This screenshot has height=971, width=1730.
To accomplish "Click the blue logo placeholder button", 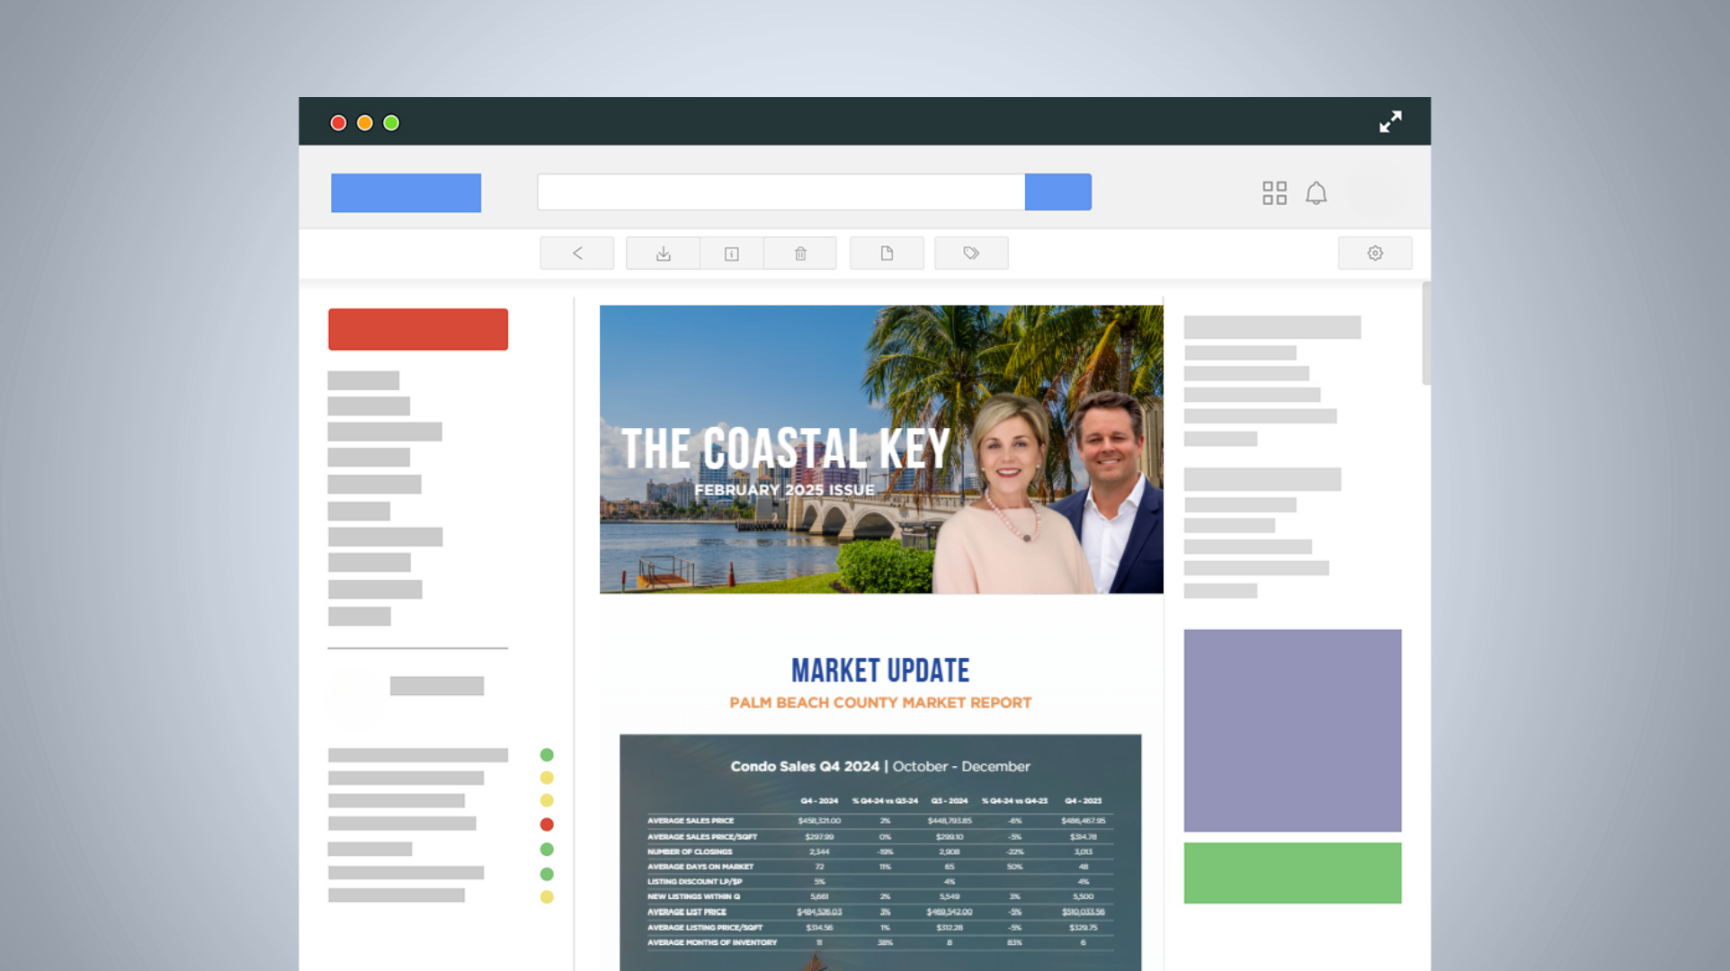I will (x=406, y=193).
